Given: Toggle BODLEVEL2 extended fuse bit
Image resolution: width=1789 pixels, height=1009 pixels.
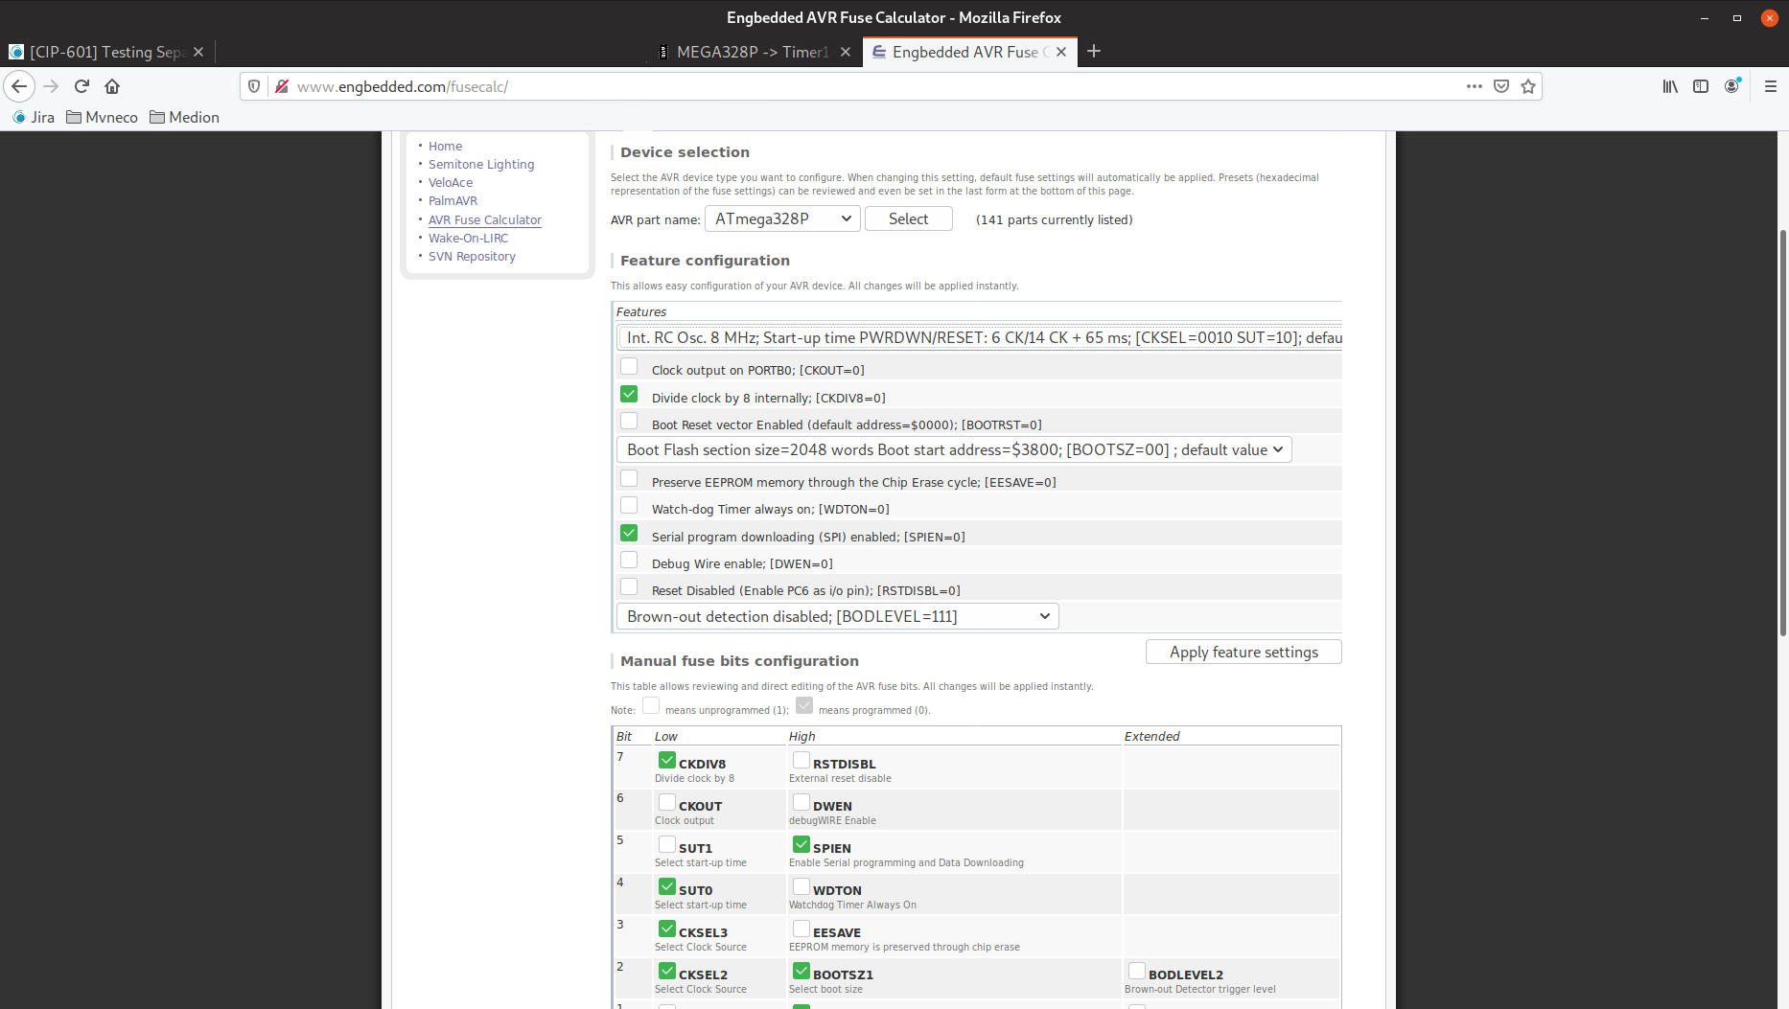Looking at the screenshot, I should (x=1137, y=971).
